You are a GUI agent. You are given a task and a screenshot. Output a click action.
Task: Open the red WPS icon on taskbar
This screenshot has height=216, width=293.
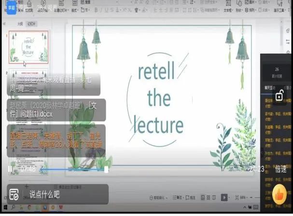[61, 207]
